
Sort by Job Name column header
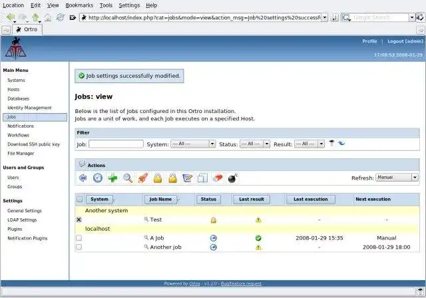160,199
